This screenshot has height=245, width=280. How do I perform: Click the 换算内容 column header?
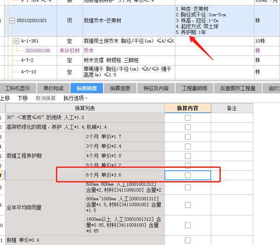tap(188, 108)
